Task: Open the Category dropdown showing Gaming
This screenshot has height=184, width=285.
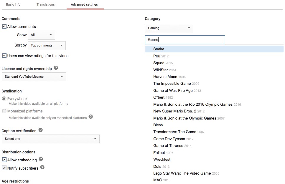Action: 169,28
